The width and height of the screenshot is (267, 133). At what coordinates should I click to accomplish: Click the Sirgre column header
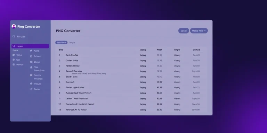pyautogui.click(x=177, y=50)
